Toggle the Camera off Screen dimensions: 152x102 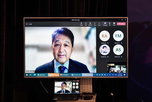(x=105, y=24)
